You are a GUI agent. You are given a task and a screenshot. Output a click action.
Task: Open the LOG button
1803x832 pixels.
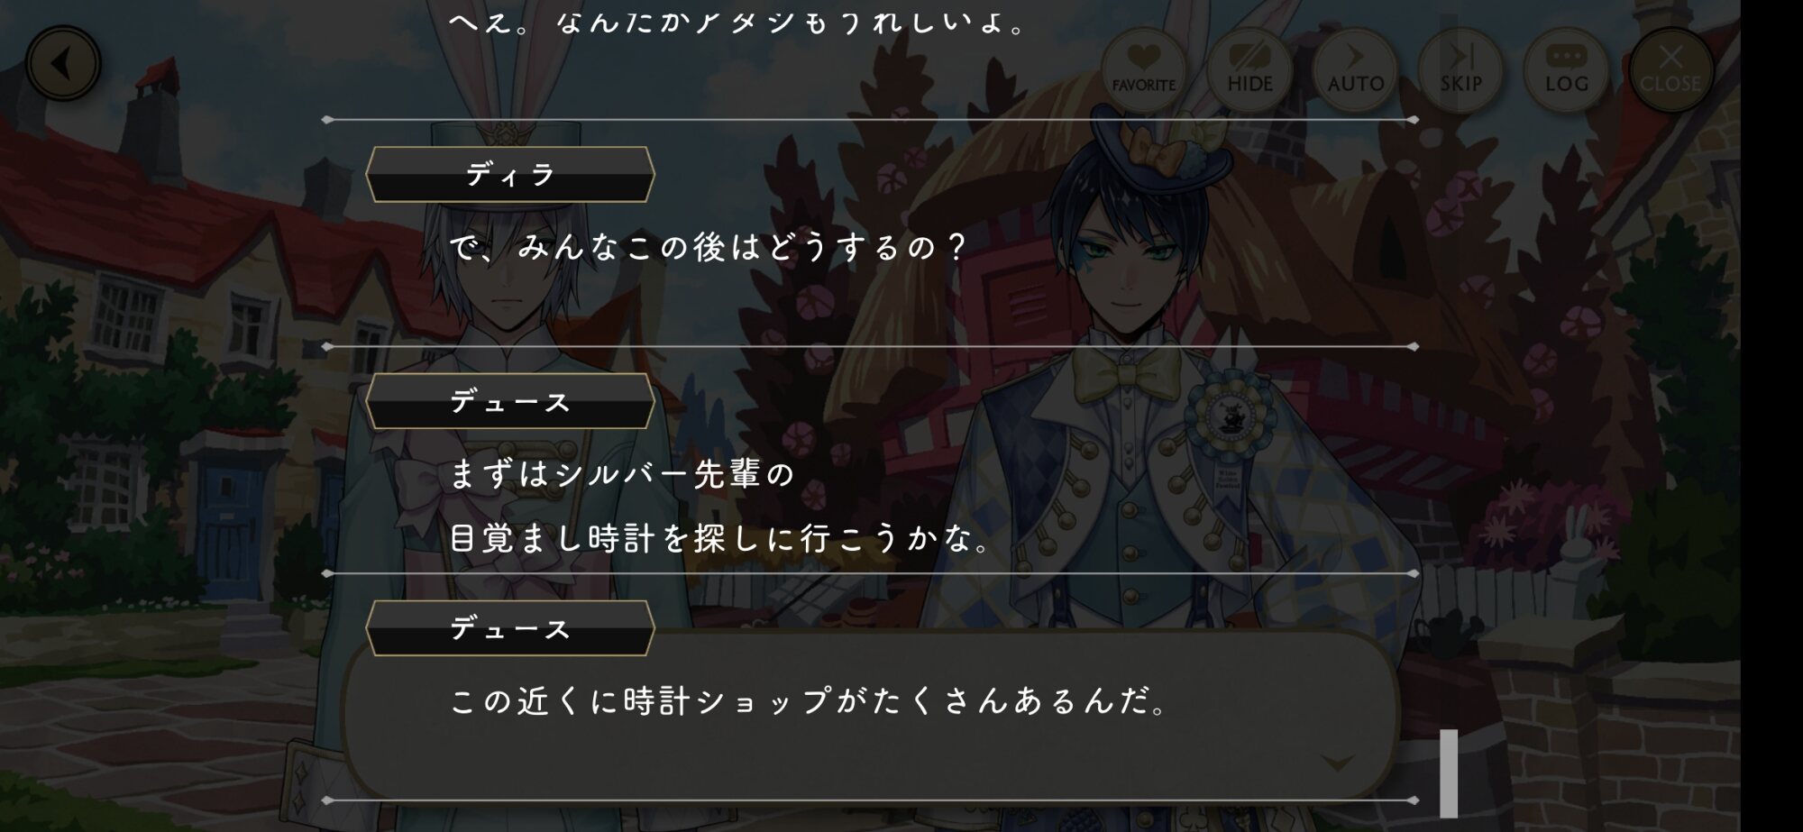(x=1566, y=69)
